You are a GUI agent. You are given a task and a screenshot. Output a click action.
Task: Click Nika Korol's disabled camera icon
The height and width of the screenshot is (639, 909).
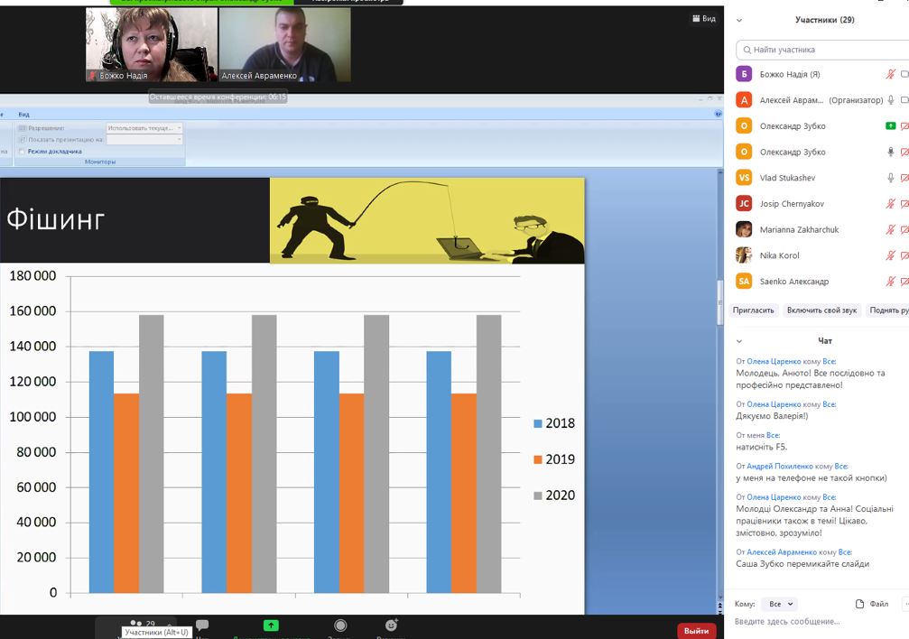[904, 255]
